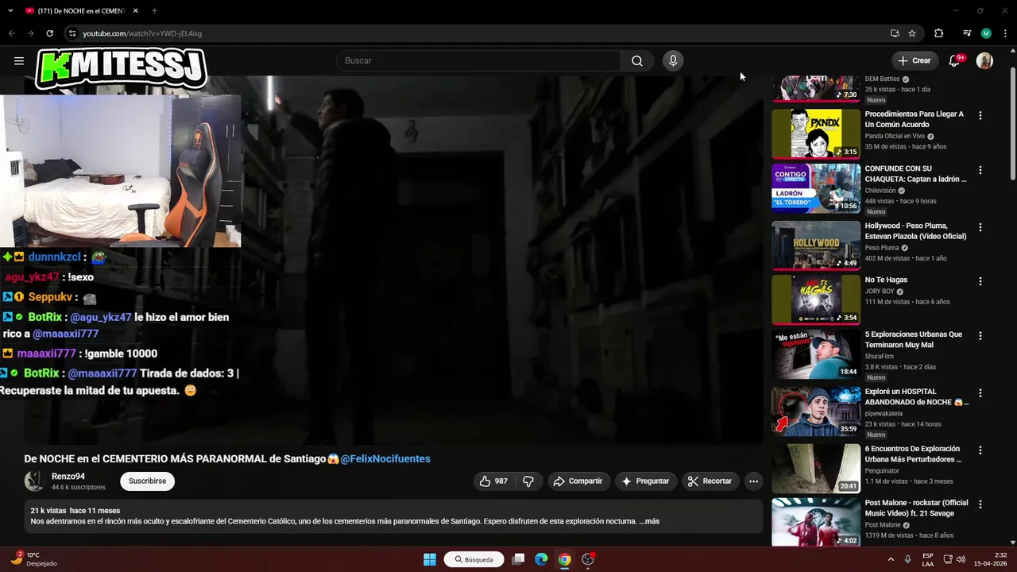
Task: Open CONFUNDE CON SU CHAQUETA video thumbnail
Action: 816,188
